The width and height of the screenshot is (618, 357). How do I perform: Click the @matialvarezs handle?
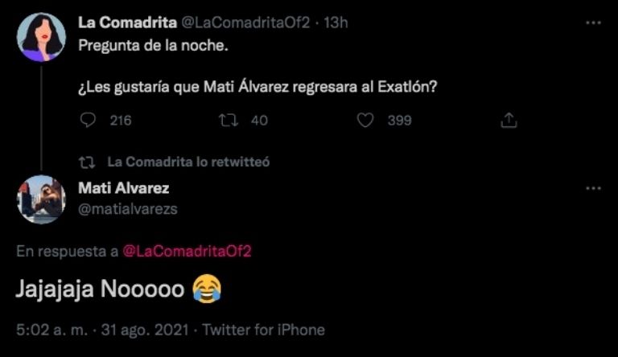[x=128, y=207]
